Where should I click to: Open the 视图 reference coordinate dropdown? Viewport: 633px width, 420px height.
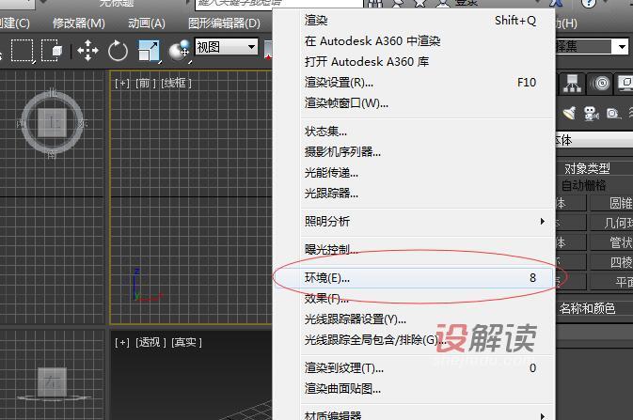[226, 47]
